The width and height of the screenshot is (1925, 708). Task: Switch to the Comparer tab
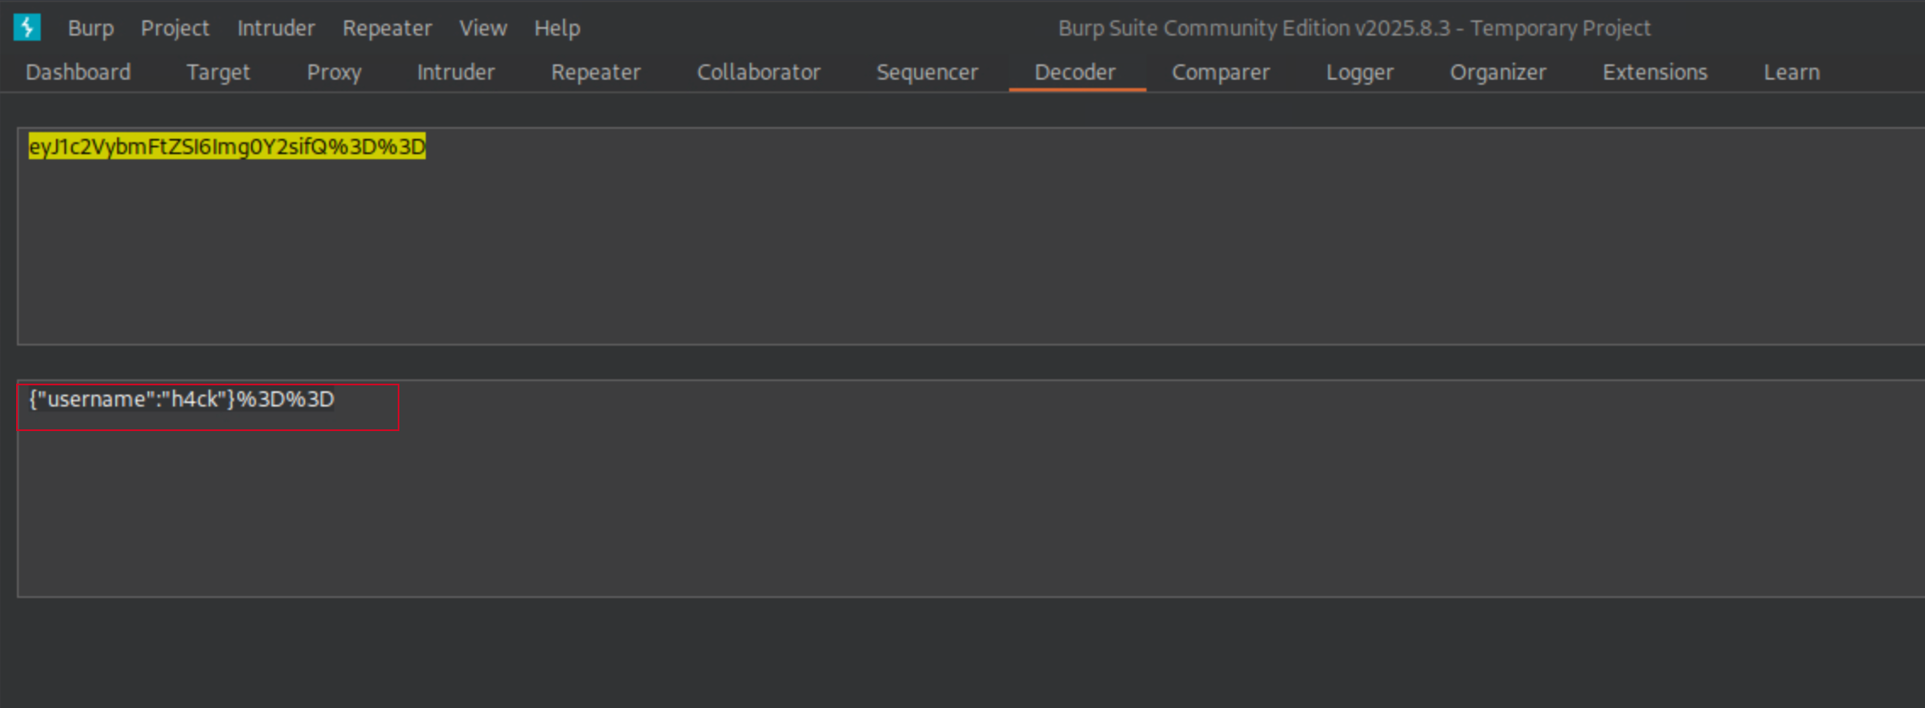(x=1220, y=72)
